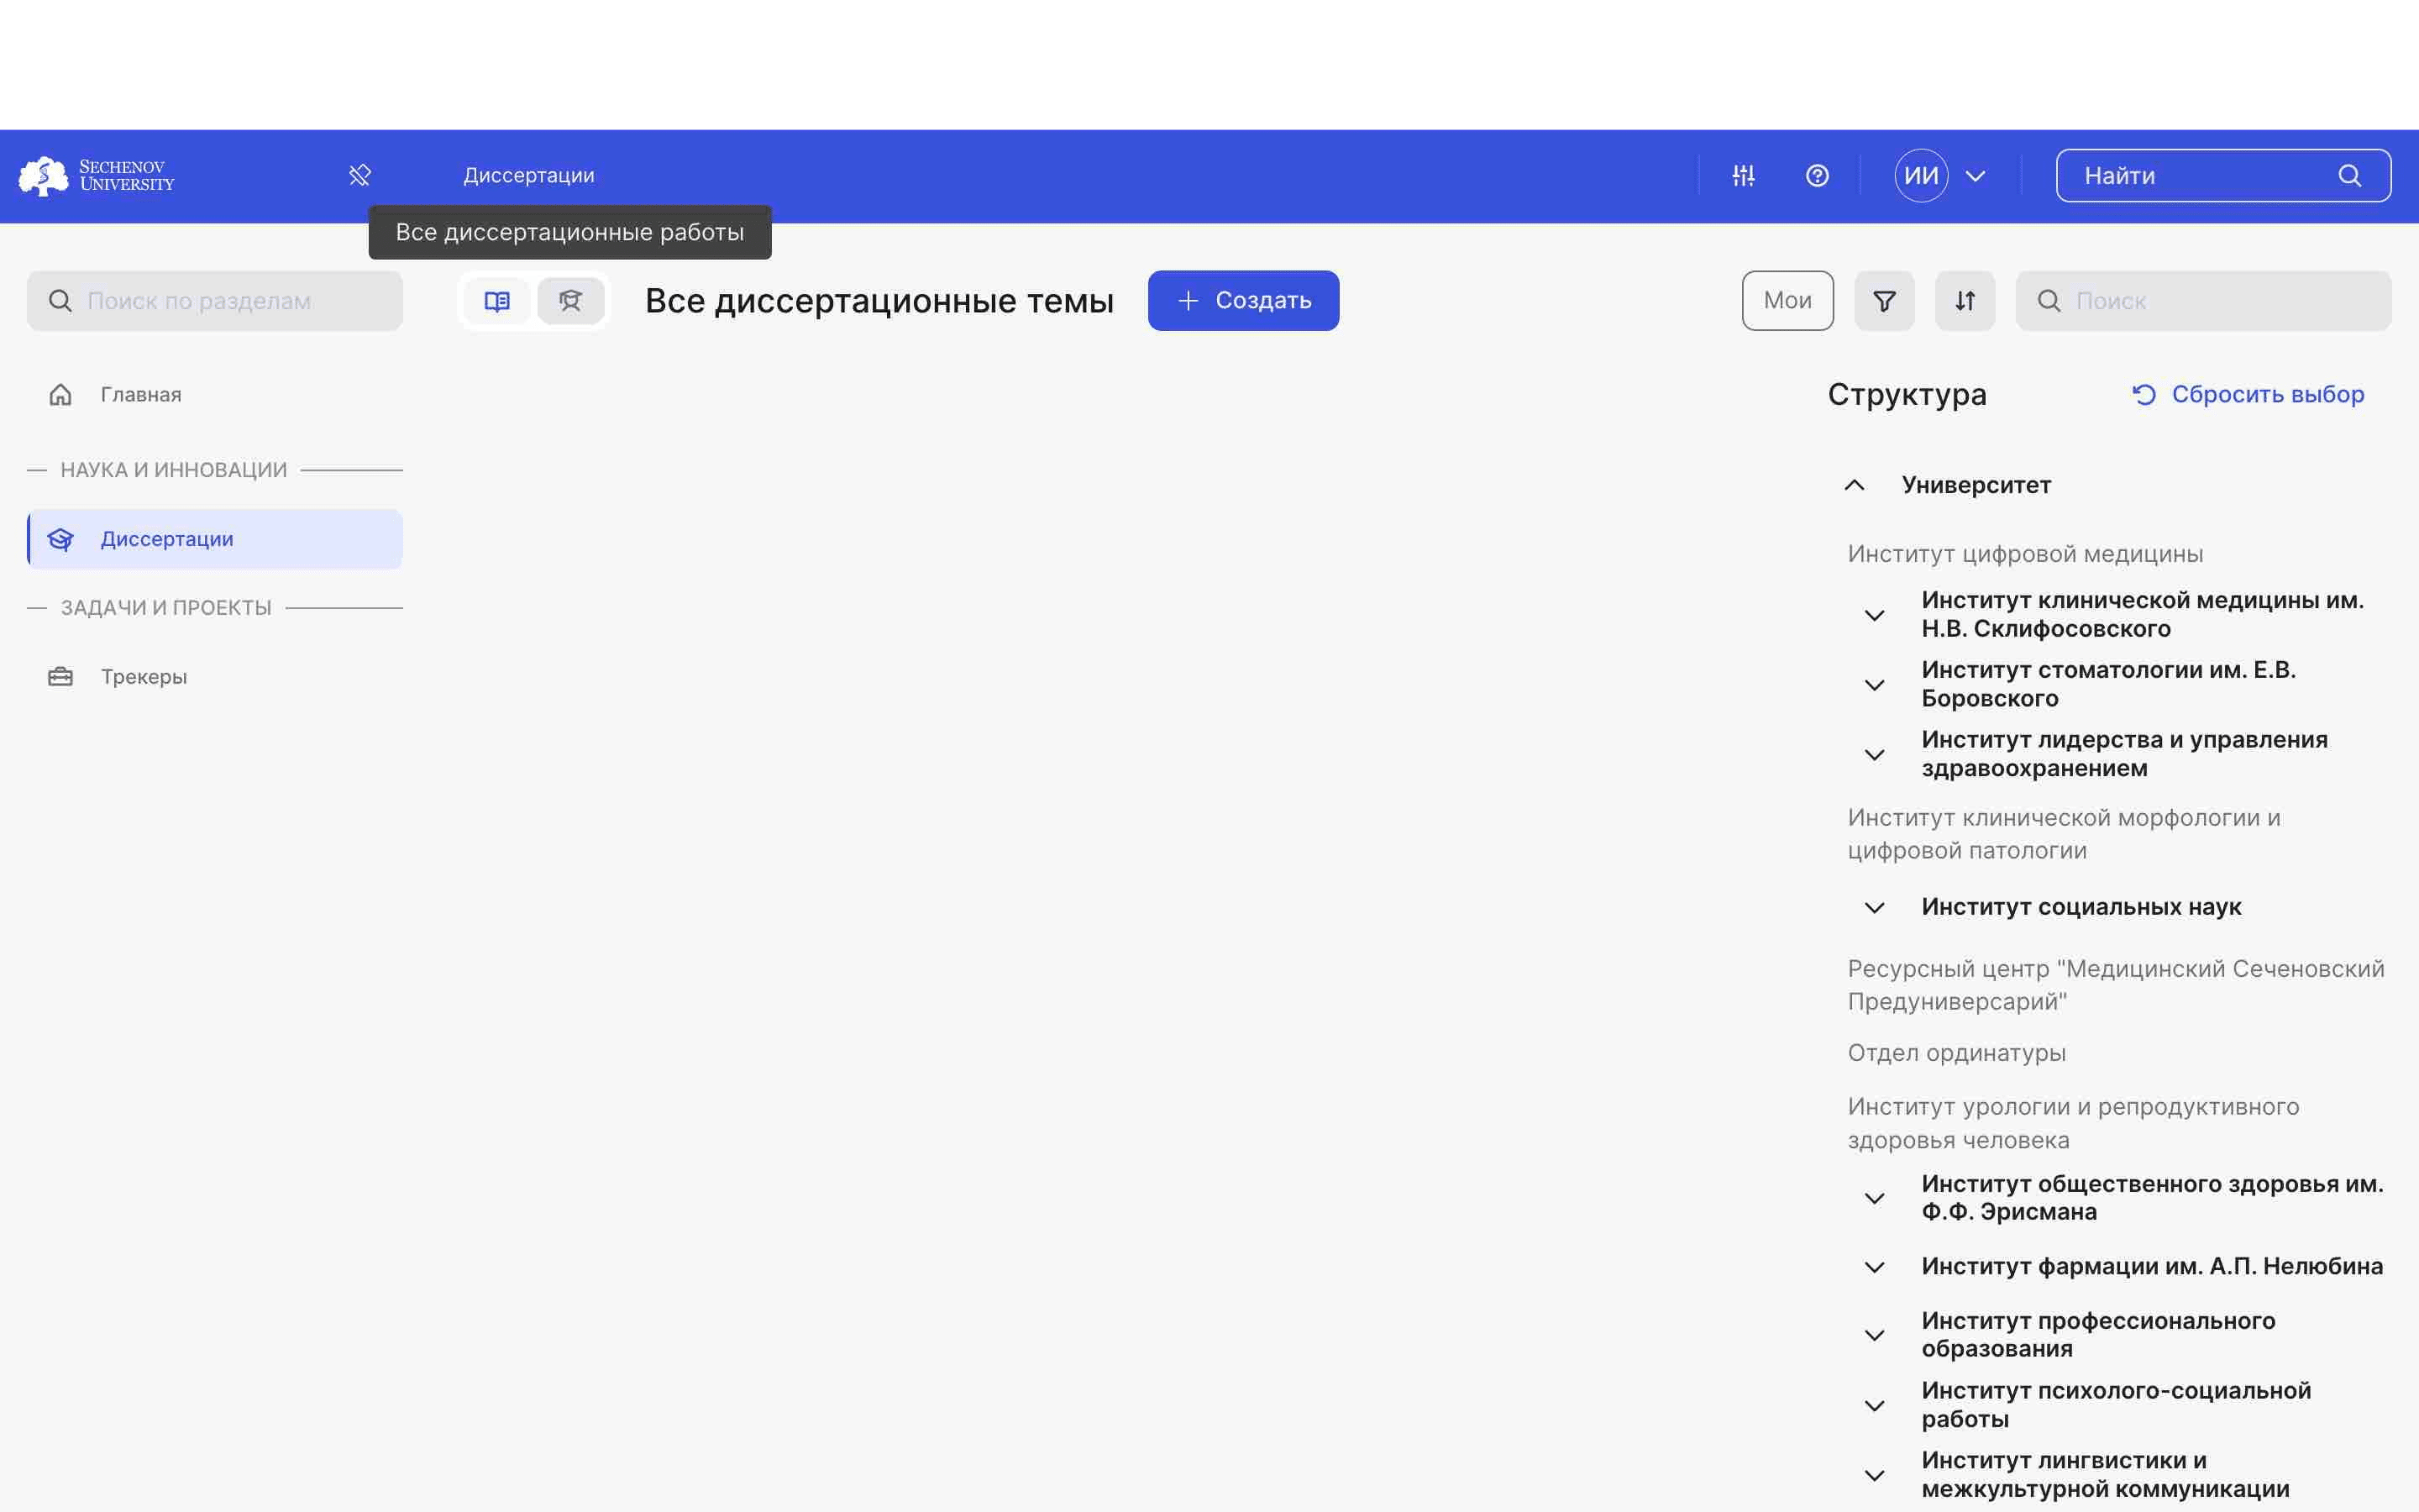Viewport: 2419px width, 1512px height.
Task: Click the ИИ user avatar
Action: tap(1921, 176)
